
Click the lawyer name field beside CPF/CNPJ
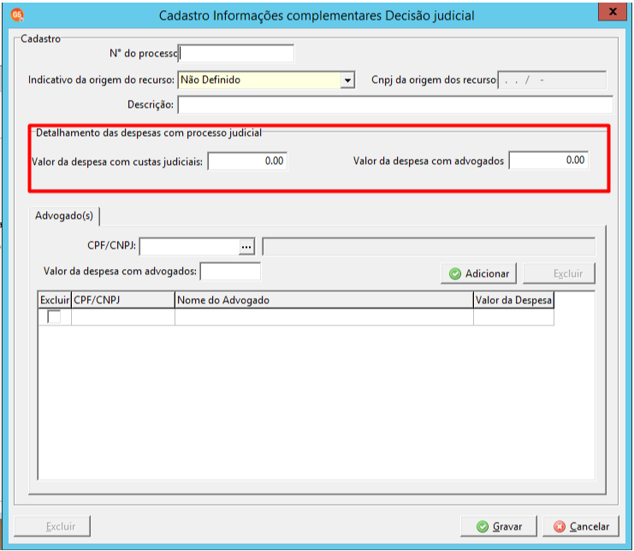click(429, 246)
